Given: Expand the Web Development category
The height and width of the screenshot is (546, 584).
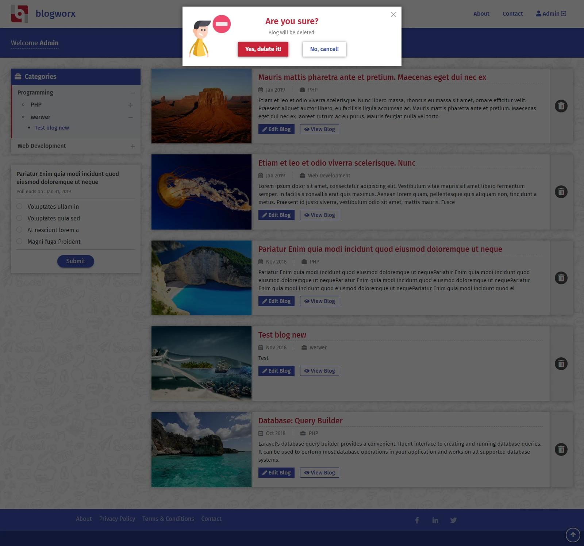Looking at the screenshot, I should pos(133,146).
